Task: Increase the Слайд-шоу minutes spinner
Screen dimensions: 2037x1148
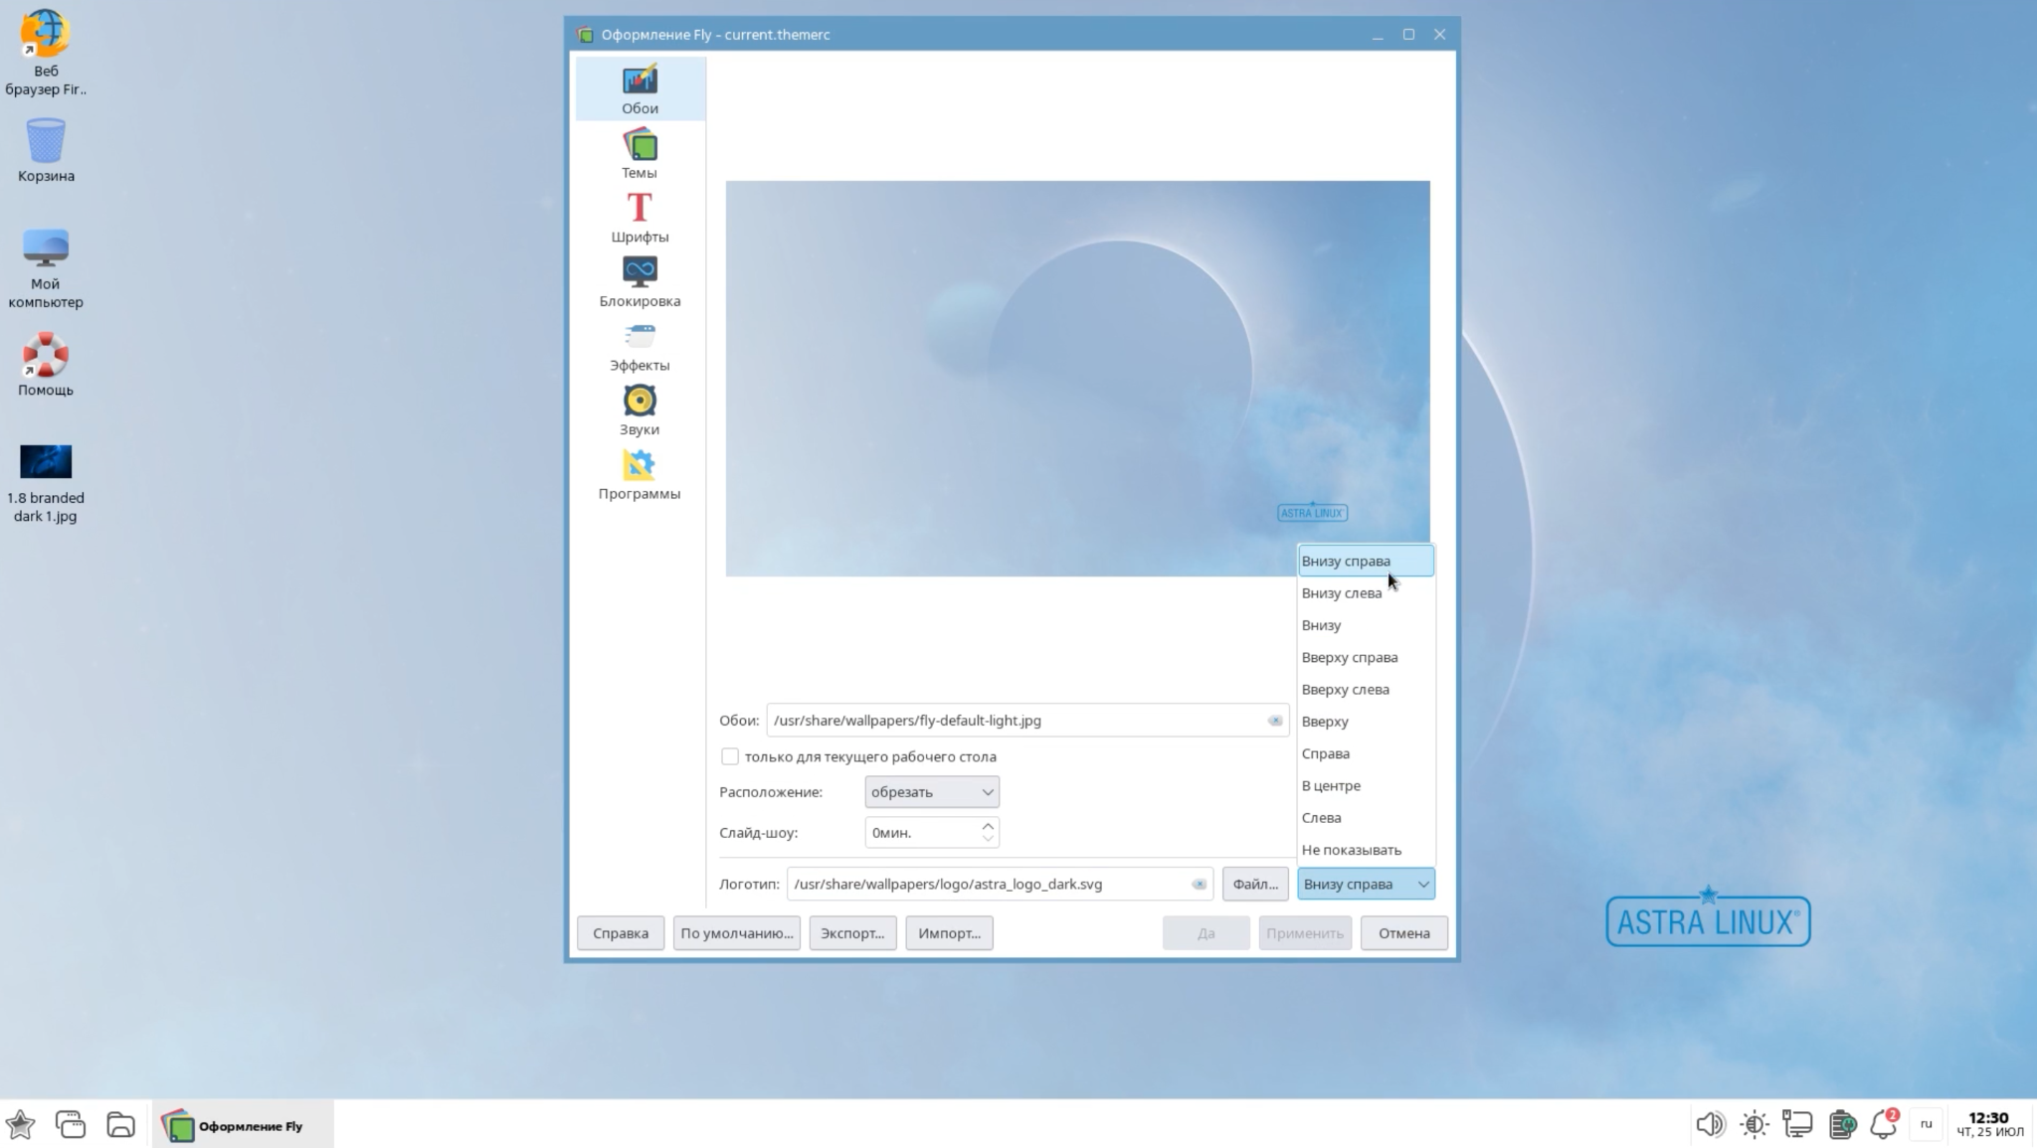Action: (x=988, y=825)
